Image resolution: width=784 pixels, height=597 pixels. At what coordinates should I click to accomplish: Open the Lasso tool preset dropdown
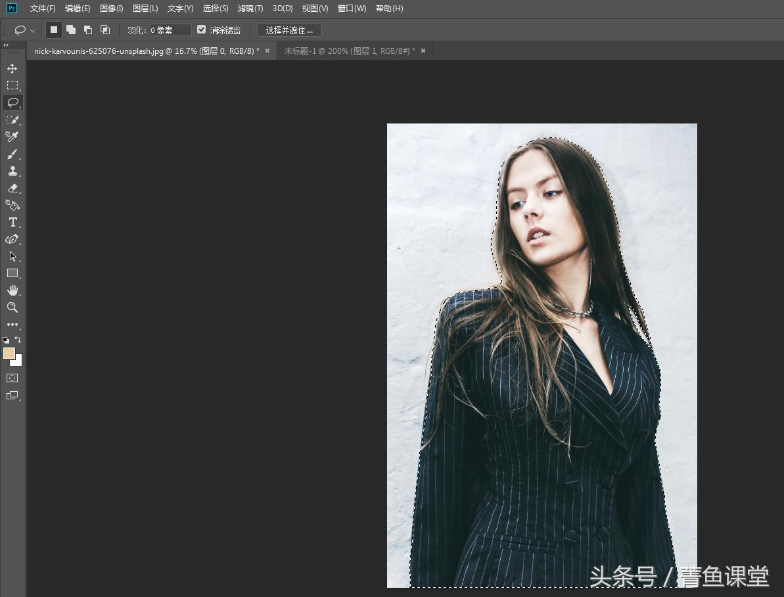(32, 30)
